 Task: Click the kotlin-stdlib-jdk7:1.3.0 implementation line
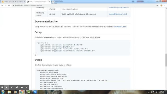[x=64, y=49]
